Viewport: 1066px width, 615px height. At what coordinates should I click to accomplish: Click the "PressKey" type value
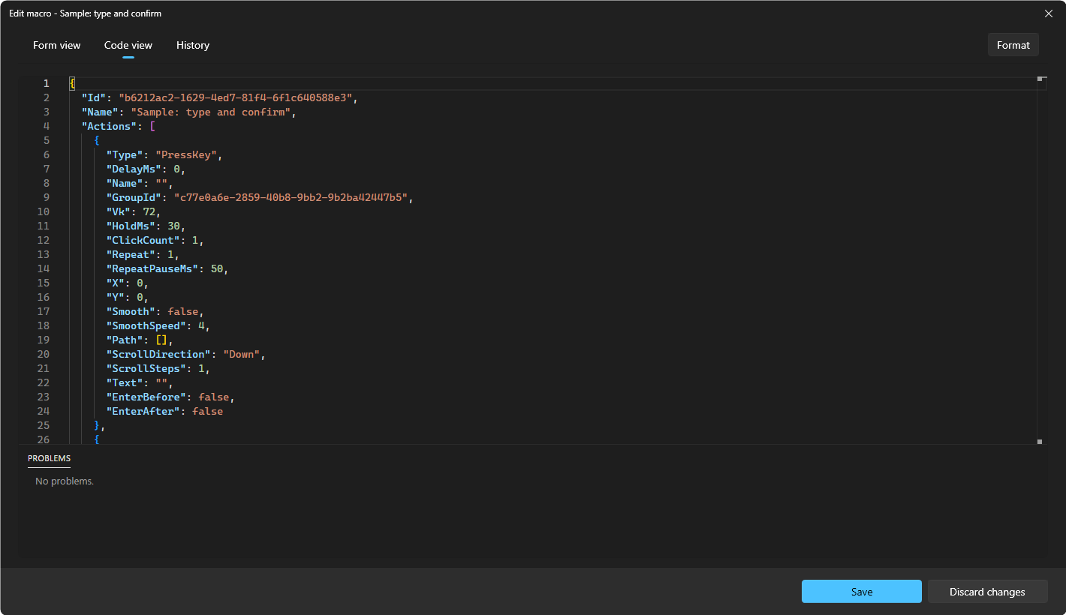tap(186, 154)
